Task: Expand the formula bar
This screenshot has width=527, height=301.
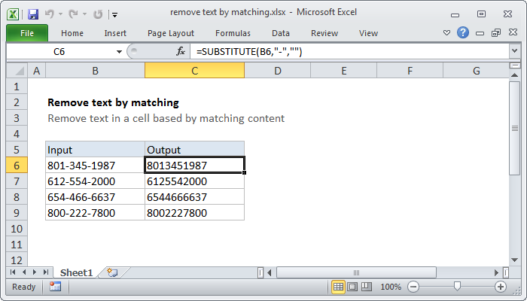Action: pyautogui.click(x=514, y=51)
